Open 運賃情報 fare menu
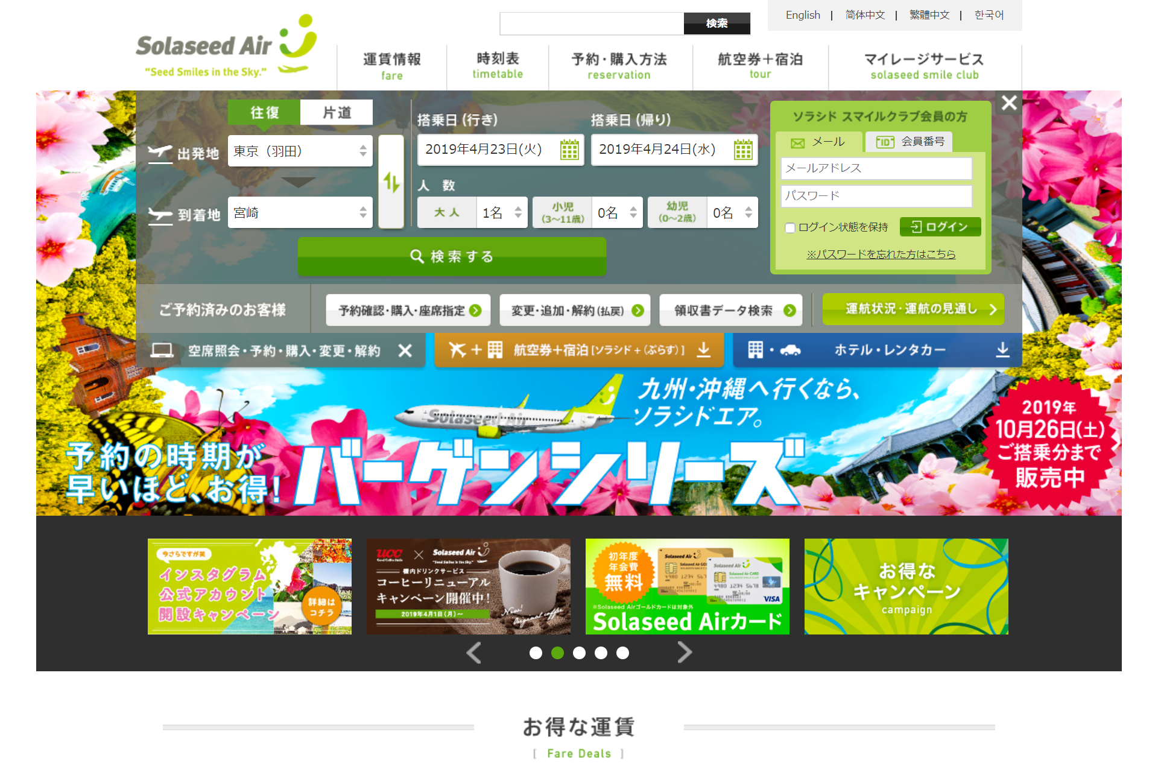The image size is (1158, 772). click(x=392, y=66)
